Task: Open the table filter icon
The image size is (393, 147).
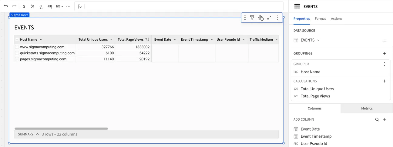Action: pyautogui.click(x=252, y=18)
